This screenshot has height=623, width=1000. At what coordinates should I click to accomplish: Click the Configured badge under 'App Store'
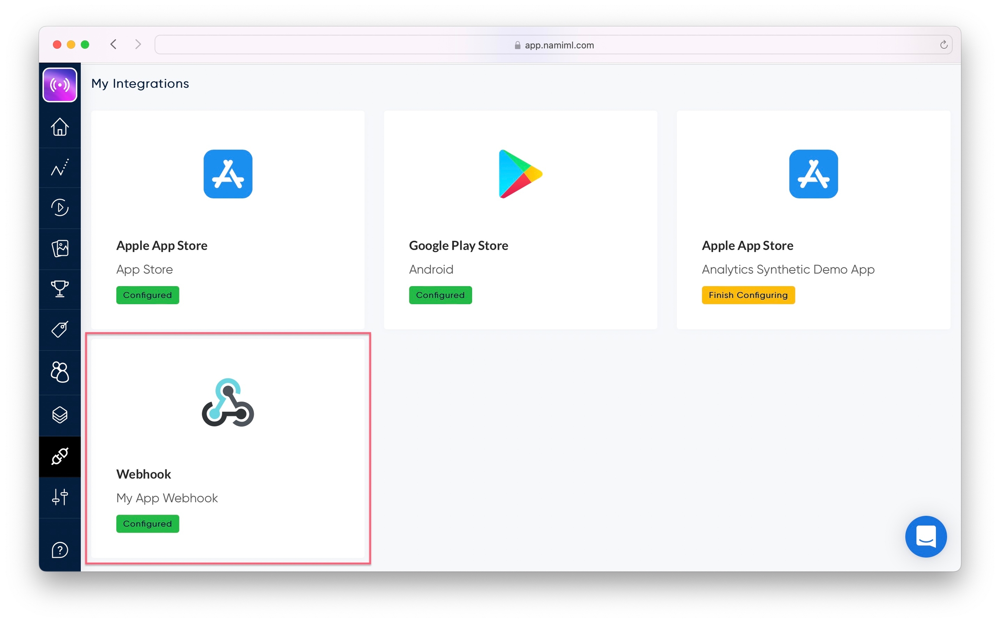tap(148, 295)
